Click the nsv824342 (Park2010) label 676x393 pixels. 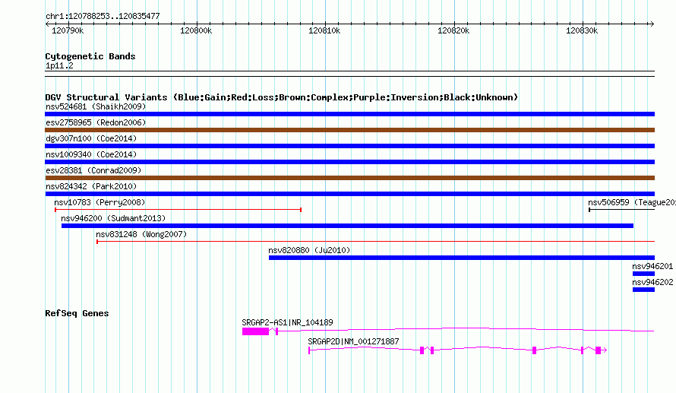tap(91, 186)
